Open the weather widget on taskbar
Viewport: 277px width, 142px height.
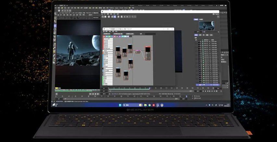[x=55, y=105]
